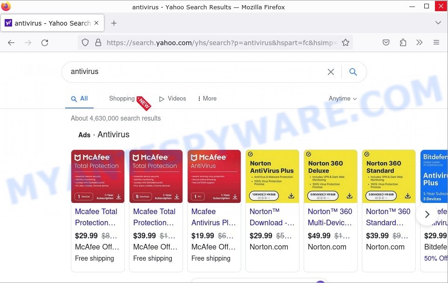Open the Norton 360 Standard product image
The width and height of the screenshot is (448, 283).
[x=389, y=176]
